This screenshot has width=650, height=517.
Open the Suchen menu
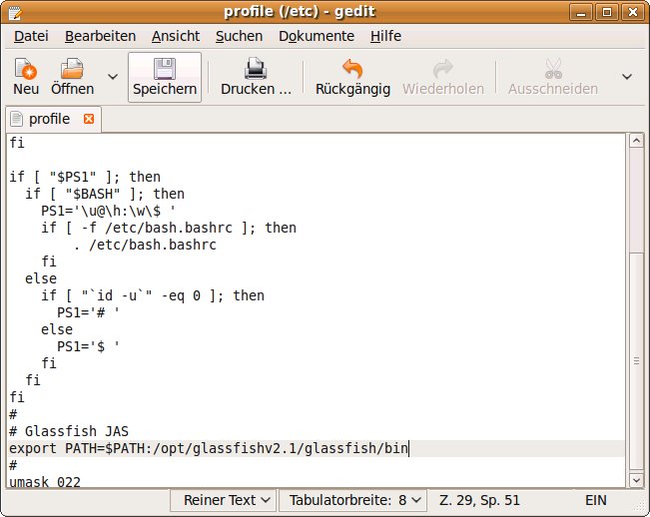[x=239, y=36]
